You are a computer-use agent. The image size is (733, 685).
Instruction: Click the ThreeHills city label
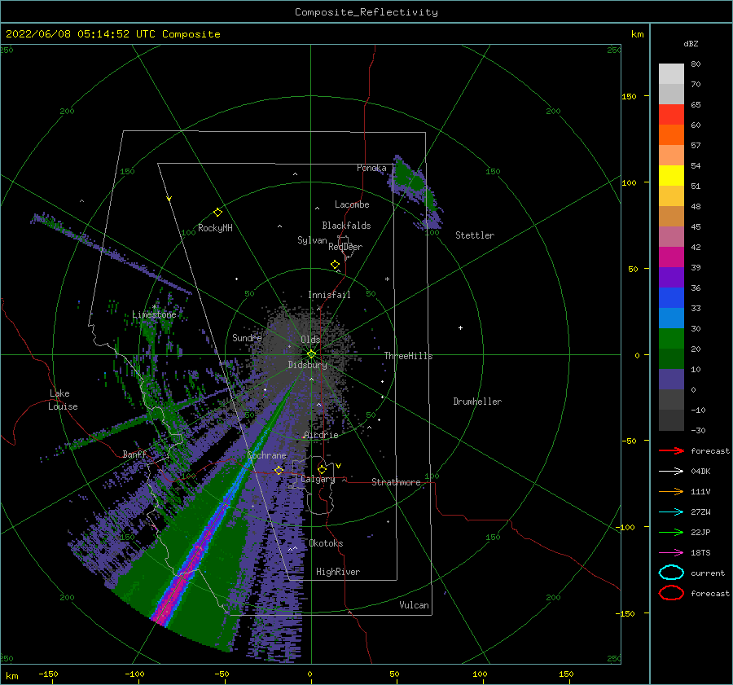pyautogui.click(x=409, y=356)
